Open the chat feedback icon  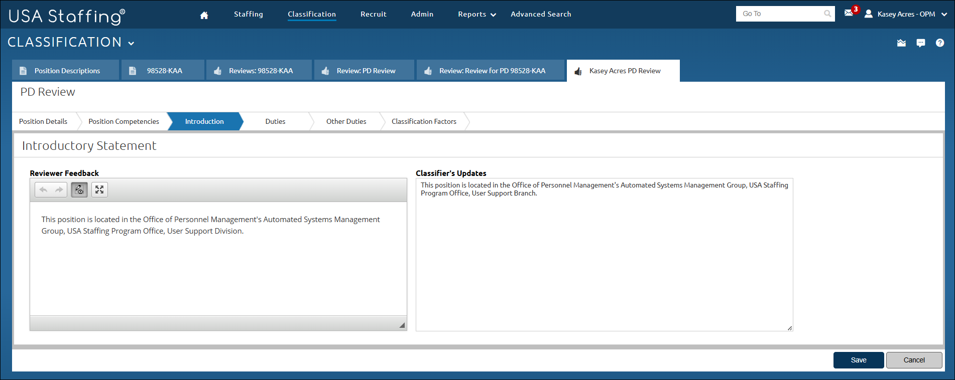point(920,43)
